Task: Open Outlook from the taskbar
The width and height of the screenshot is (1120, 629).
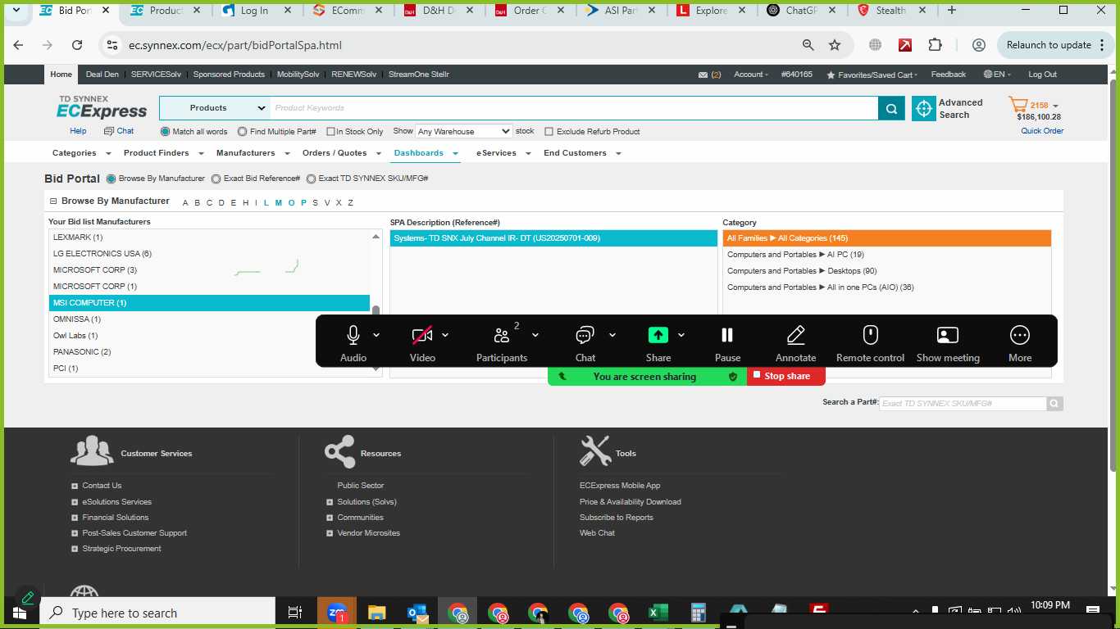Action: click(417, 613)
